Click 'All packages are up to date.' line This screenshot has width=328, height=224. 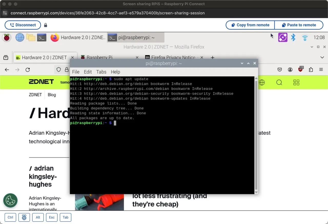pyautogui.click(x=102, y=118)
